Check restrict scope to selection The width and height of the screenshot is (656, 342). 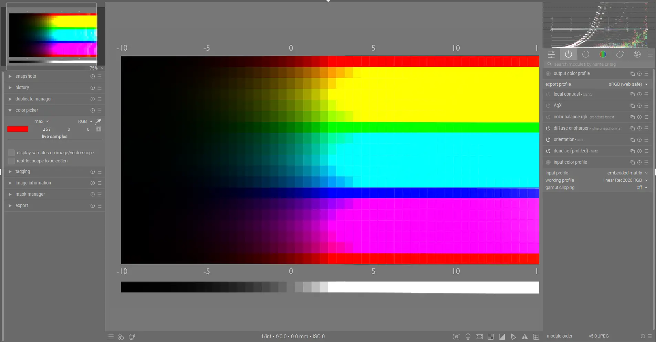11,161
